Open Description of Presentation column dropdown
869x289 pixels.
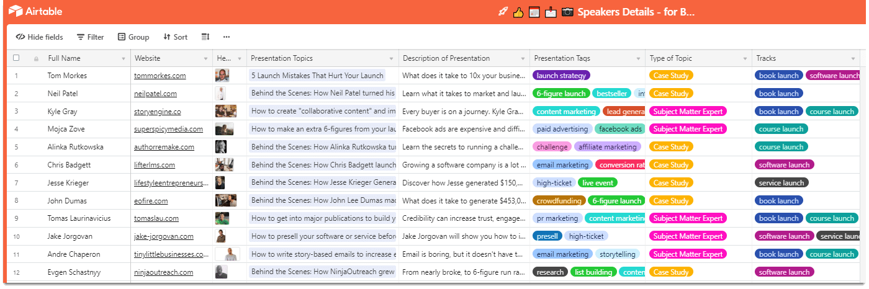click(x=522, y=59)
